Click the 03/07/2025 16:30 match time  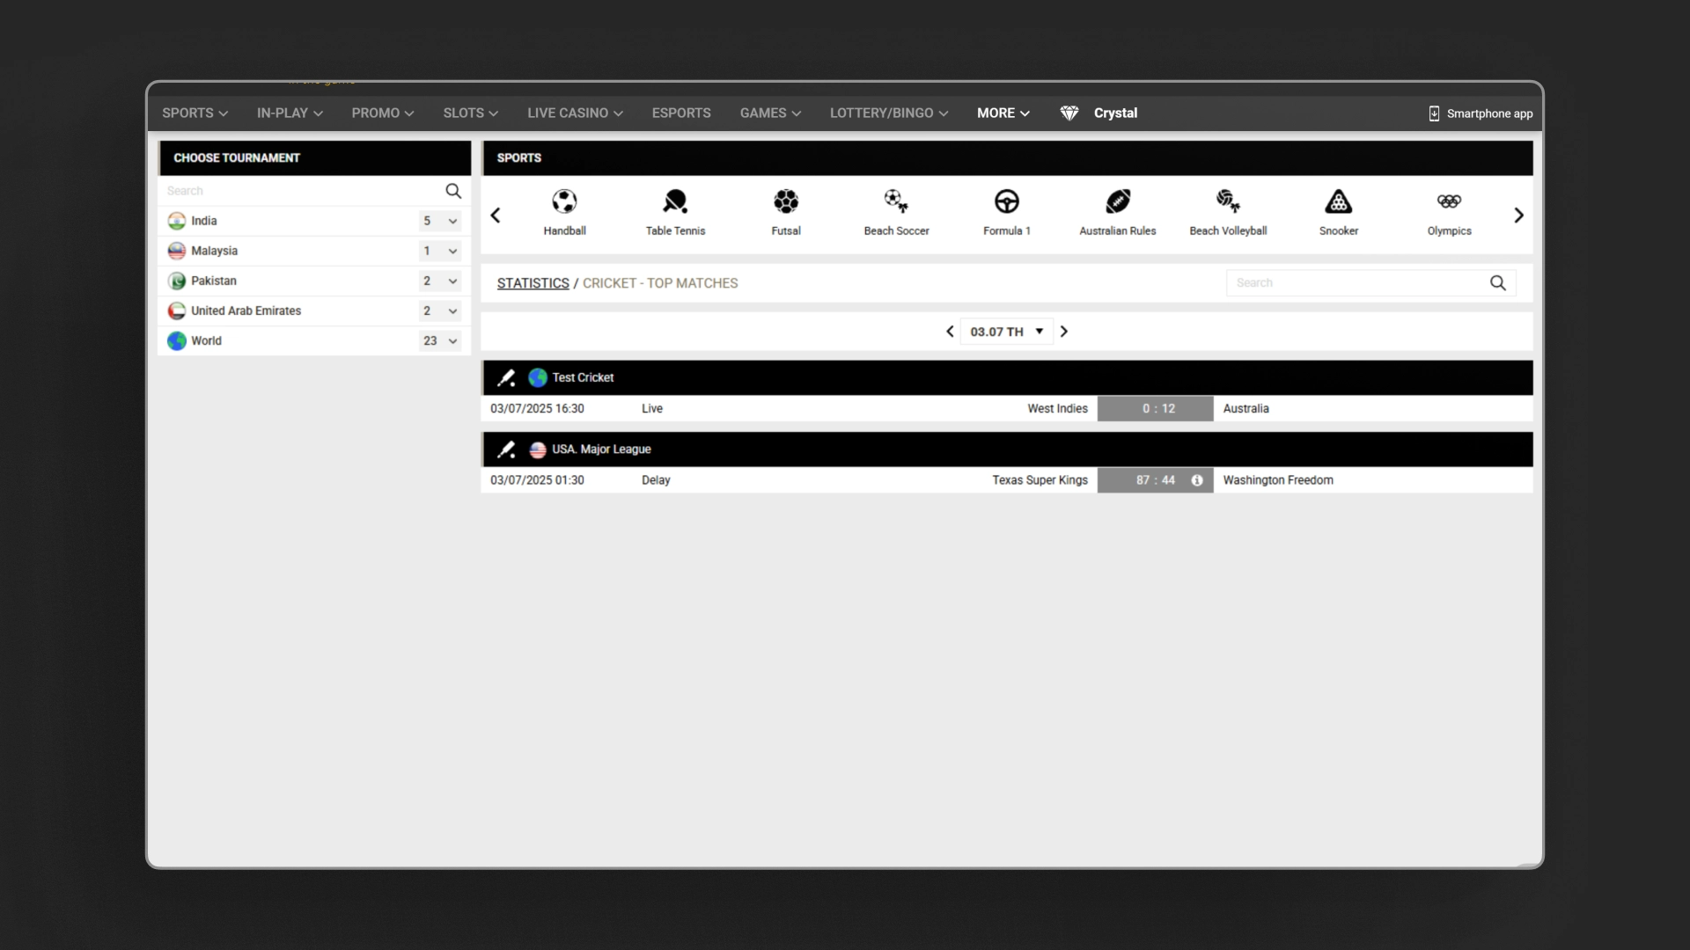point(537,409)
